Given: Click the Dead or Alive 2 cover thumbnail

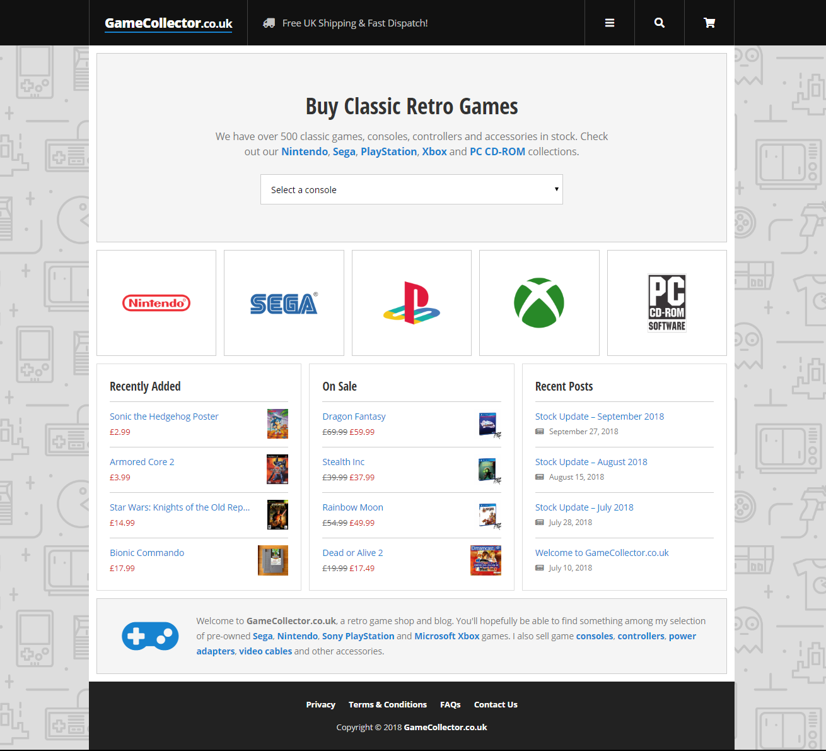Looking at the screenshot, I should [486, 560].
